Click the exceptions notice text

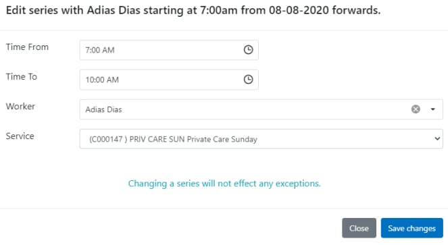point(224,184)
